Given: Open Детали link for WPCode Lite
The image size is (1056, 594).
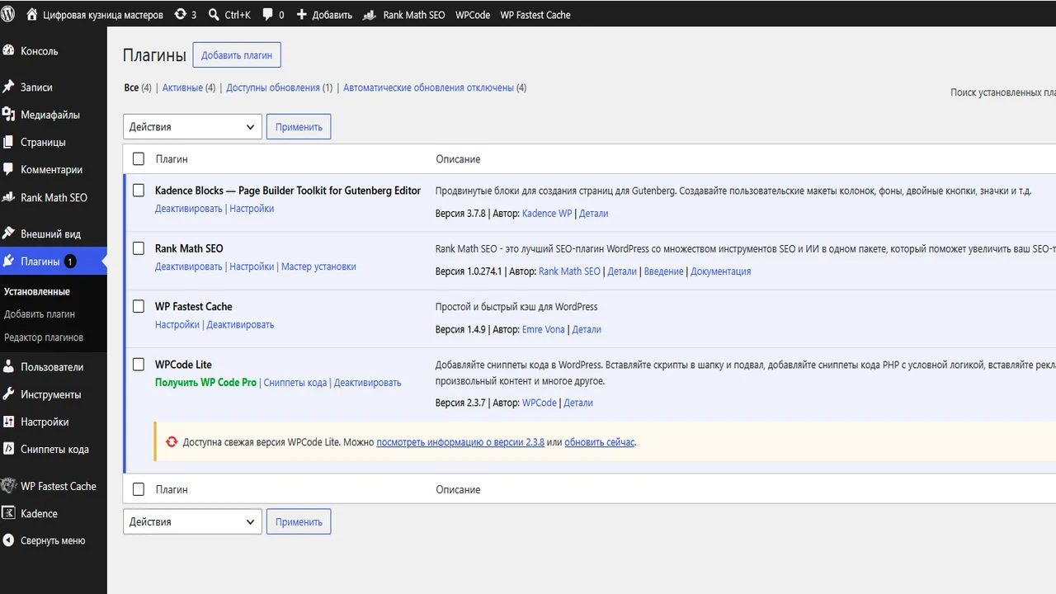Looking at the screenshot, I should [x=578, y=403].
